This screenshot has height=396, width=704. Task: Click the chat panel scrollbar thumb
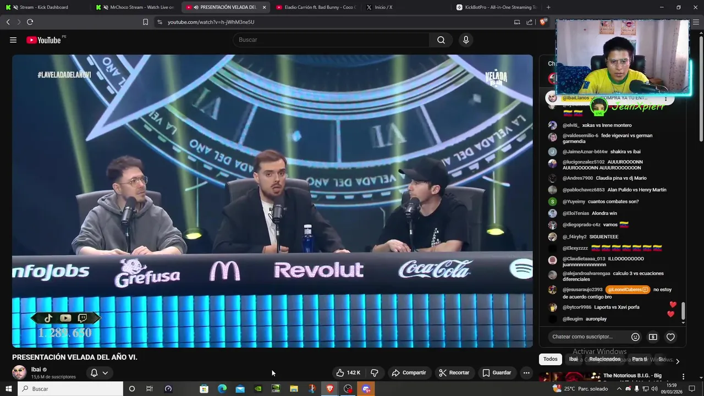tap(683, 311)
